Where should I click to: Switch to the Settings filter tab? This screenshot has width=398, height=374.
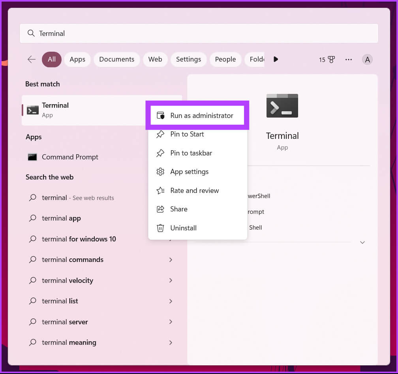click(189, 59)
